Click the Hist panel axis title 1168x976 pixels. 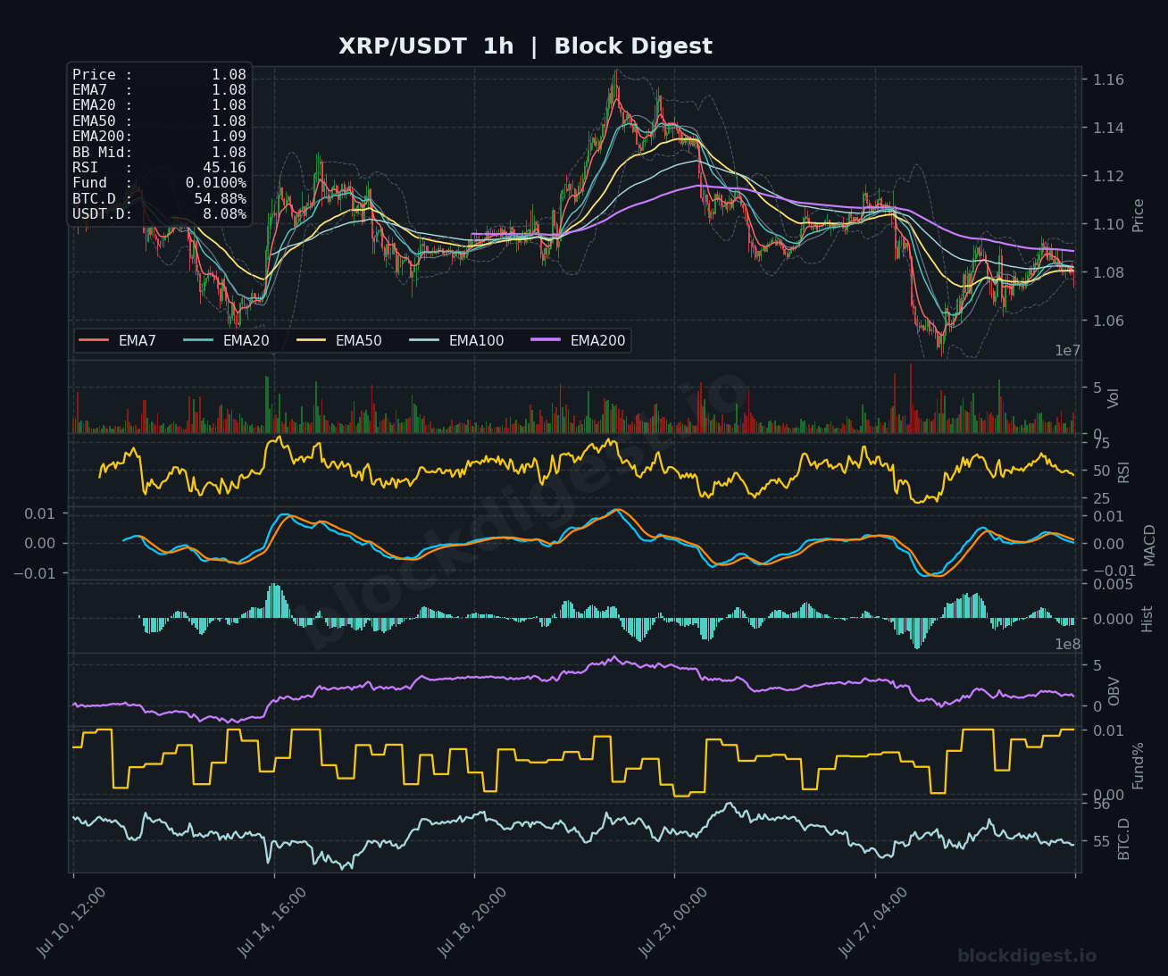pos(1147,619)
